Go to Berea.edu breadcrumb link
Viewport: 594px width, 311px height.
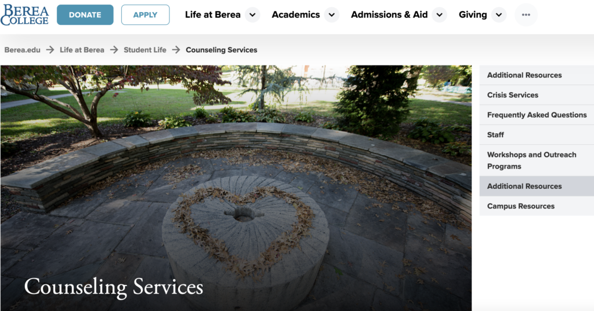point(23,50)
